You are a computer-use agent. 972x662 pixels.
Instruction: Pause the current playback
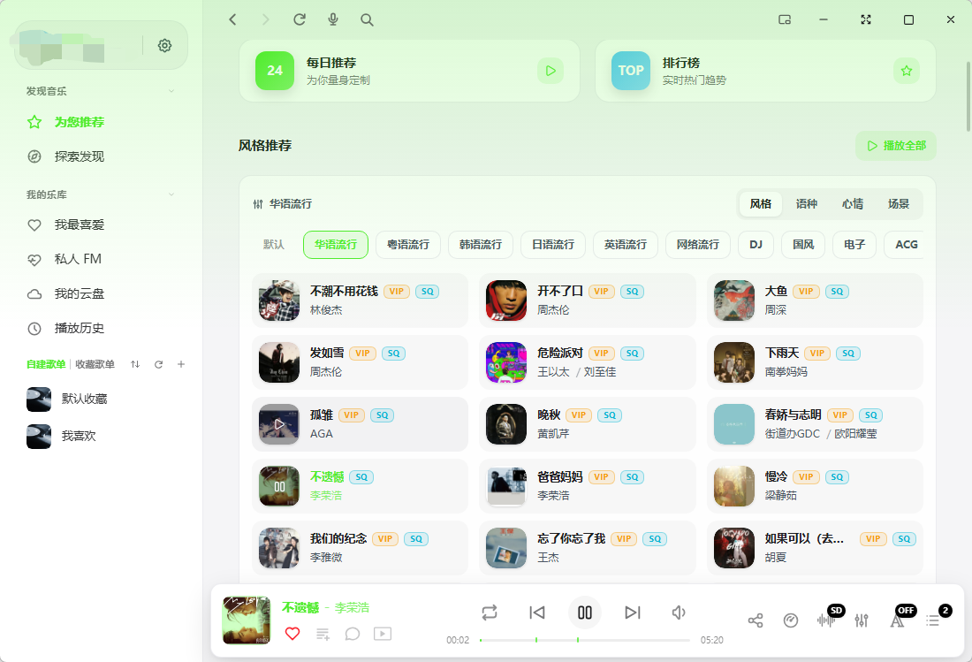[585, 613]
